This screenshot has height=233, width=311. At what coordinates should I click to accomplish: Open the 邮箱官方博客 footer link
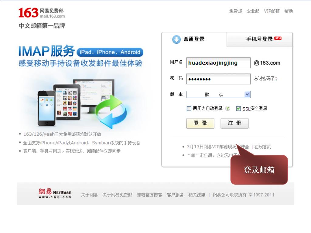pos(149,195)
